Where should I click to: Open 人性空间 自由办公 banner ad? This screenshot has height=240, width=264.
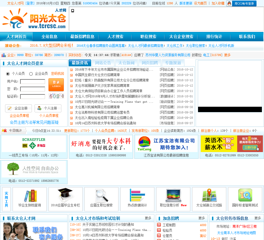[x=34, y=169]
